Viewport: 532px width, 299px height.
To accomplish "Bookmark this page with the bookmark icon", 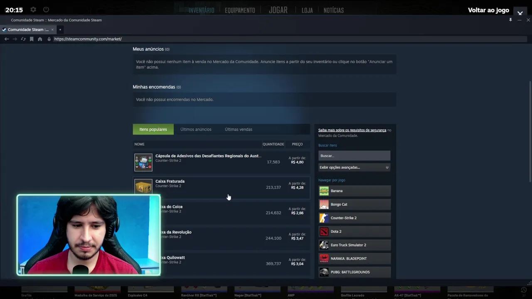I will coord(32,39).
